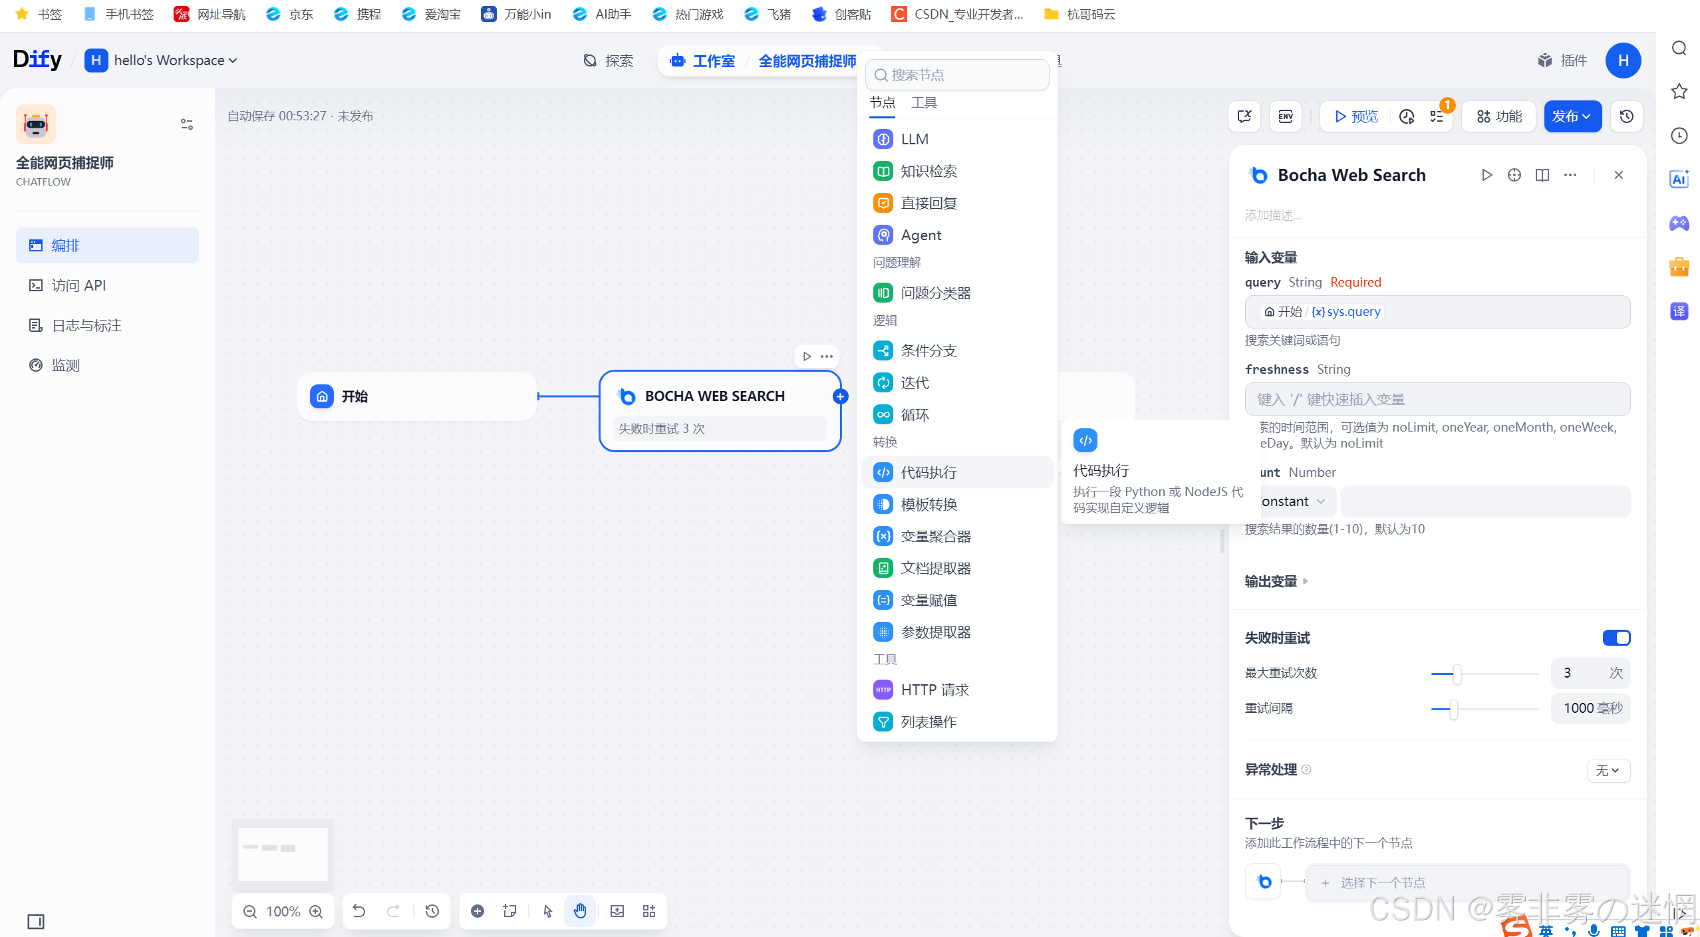Open version history clock icon

[1627, 116]
